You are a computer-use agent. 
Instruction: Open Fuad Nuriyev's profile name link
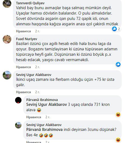pyautogui.click(x=27, y=39)
